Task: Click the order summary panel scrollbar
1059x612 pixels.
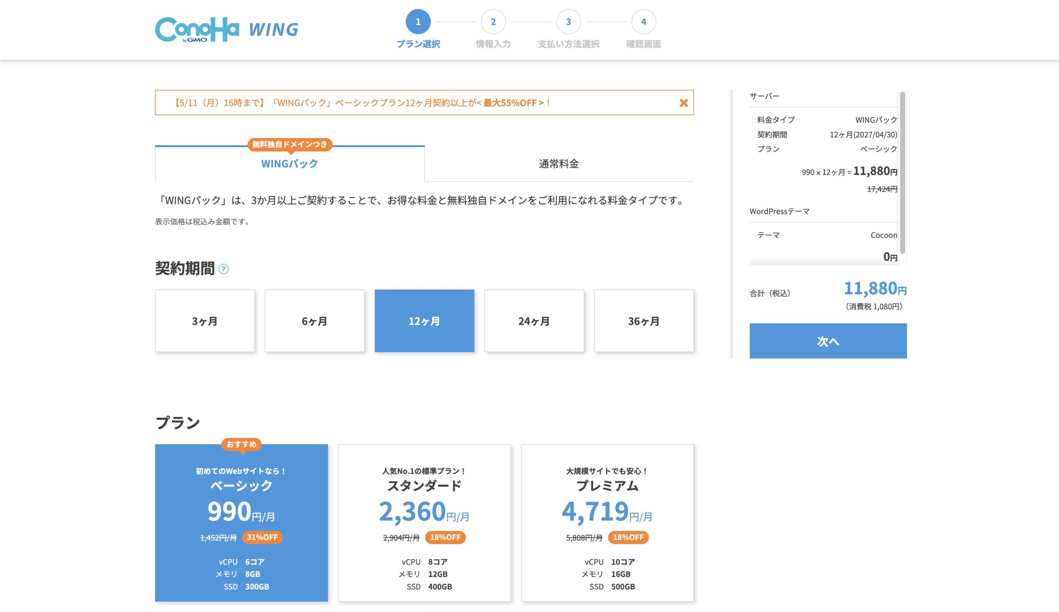Action: pos(902,172)
